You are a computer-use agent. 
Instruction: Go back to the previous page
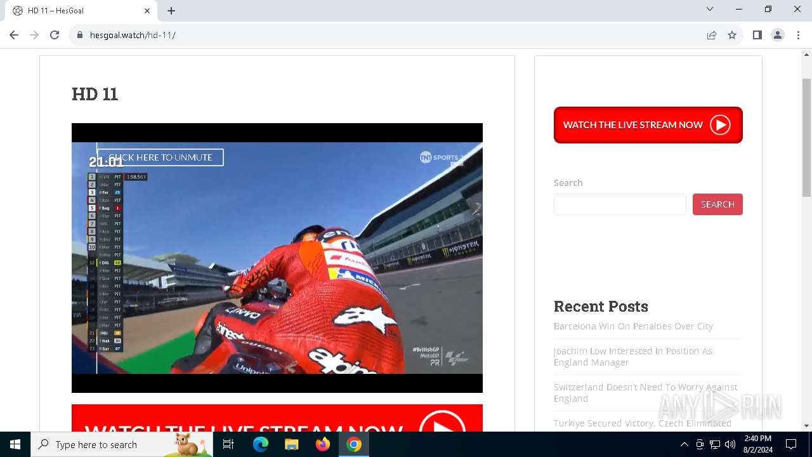click(14, 35)
